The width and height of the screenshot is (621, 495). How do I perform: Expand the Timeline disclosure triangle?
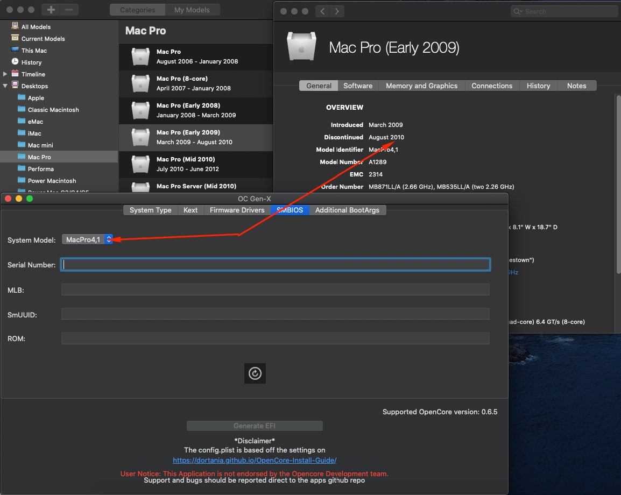pos(5,74)
